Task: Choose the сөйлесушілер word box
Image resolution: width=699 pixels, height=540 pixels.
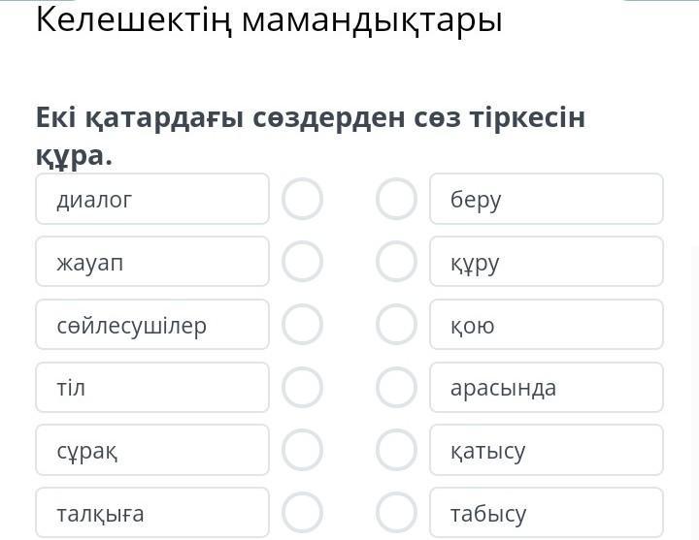Action: tap(152, 325)
